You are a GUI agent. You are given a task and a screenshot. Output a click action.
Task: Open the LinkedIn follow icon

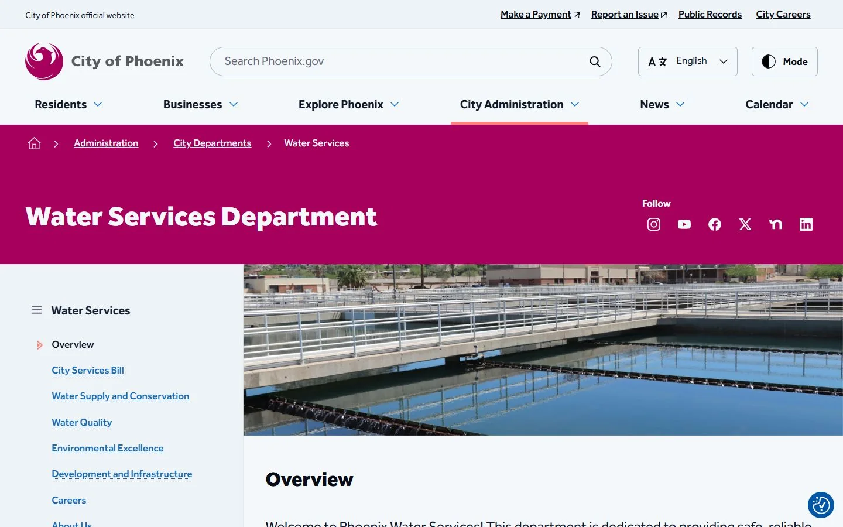[x=806, y=224]
